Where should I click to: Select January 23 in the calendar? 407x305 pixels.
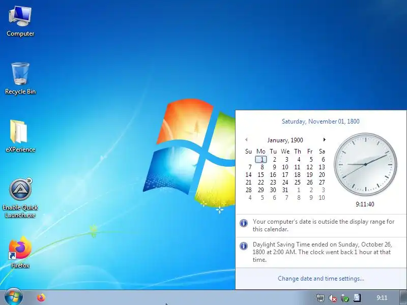273,182
